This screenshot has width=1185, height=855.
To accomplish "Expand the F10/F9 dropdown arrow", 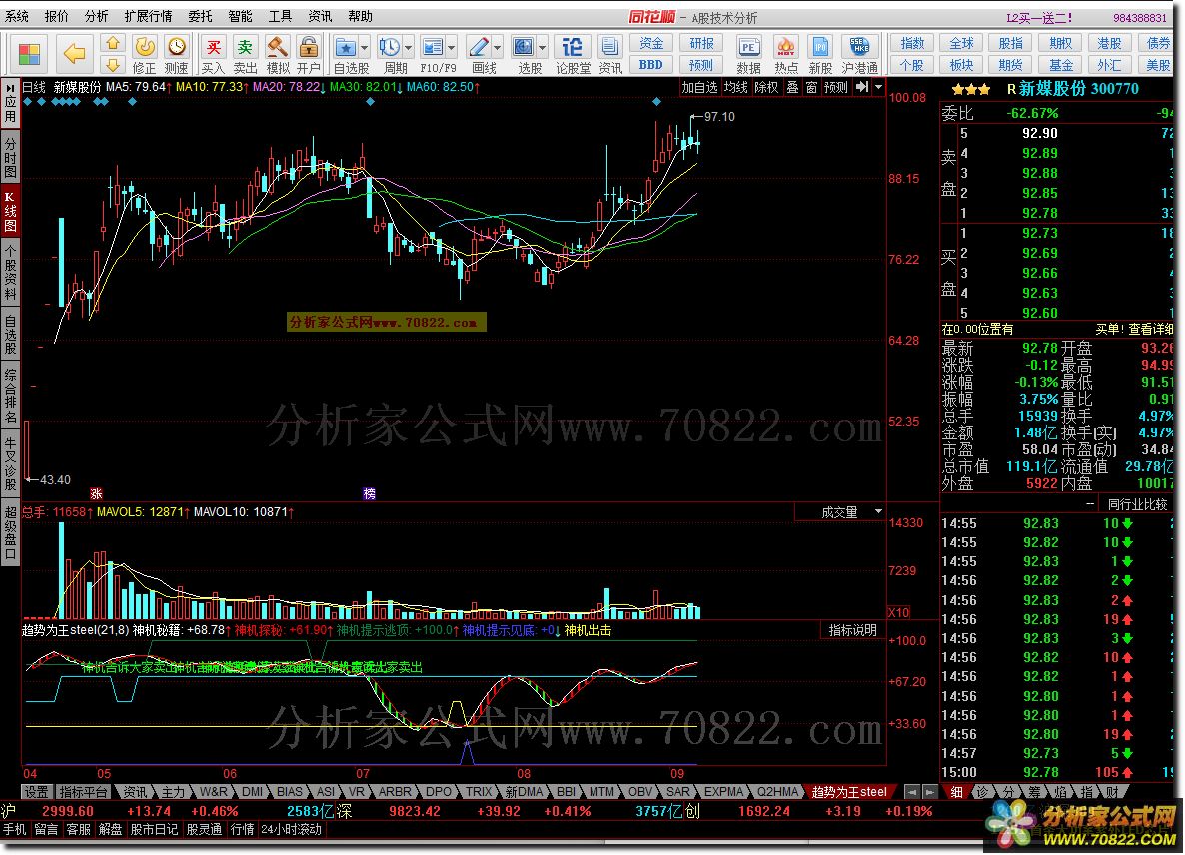I will (452, 48).
